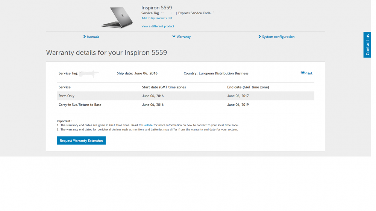
Task: Click Country: European Distribution Business
Action: pyautogui.click(x=216, y=73)
